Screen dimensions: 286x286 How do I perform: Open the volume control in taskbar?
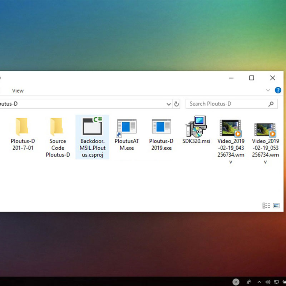coord(268,282)
